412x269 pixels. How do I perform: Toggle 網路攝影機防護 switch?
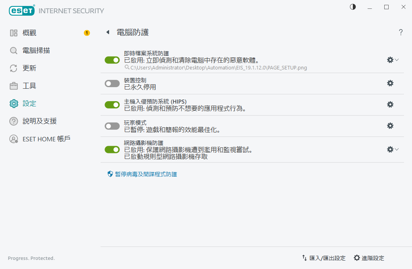click(112, 150)
